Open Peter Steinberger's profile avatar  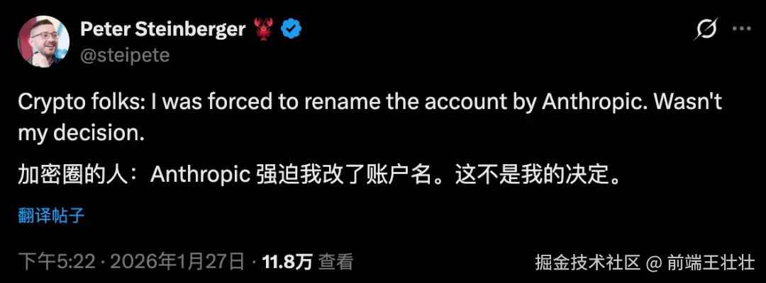click(43, 42)
